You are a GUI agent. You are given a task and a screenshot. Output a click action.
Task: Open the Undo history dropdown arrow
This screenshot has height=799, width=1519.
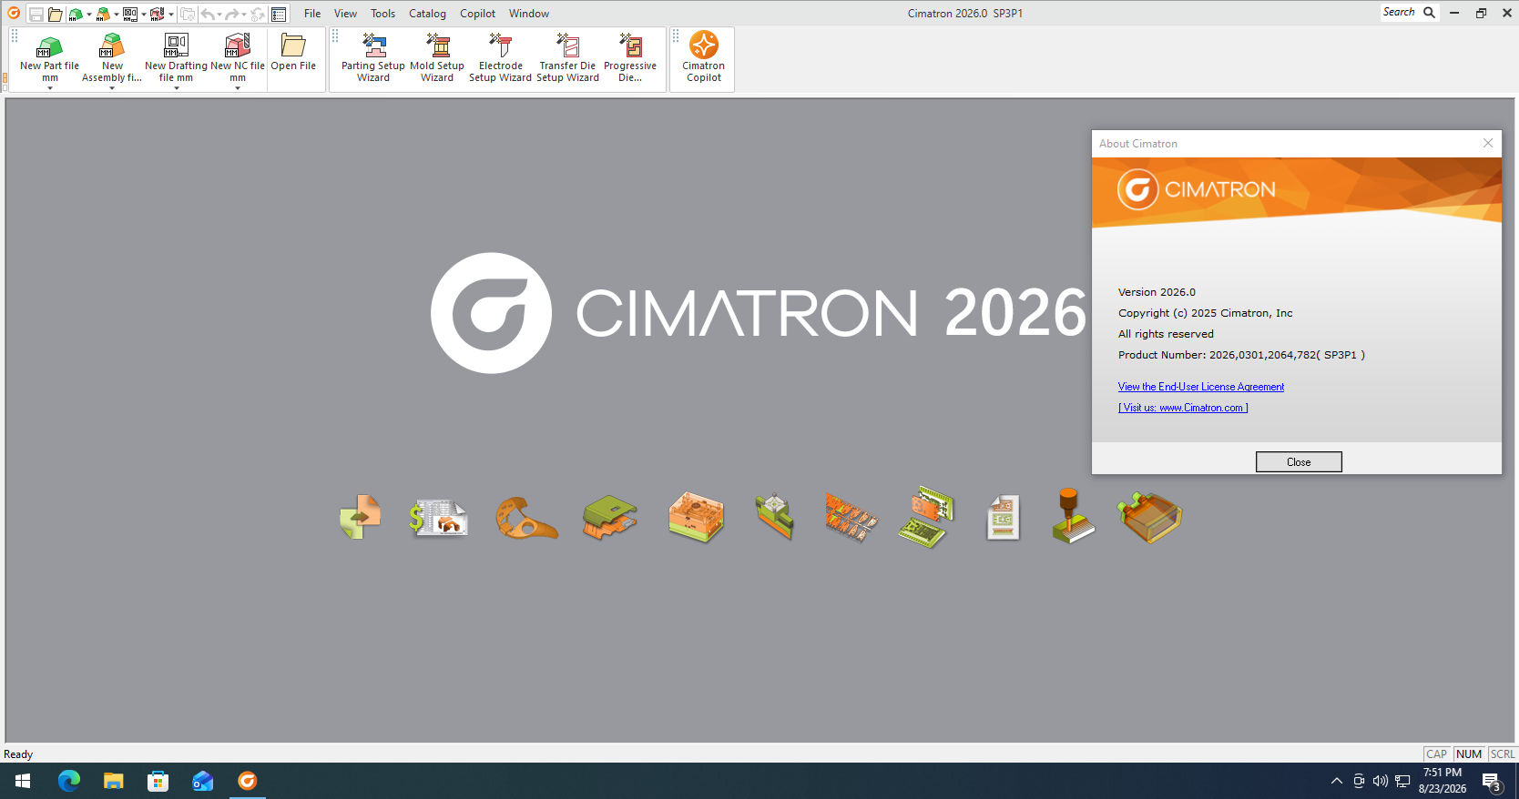click(219, 15)
